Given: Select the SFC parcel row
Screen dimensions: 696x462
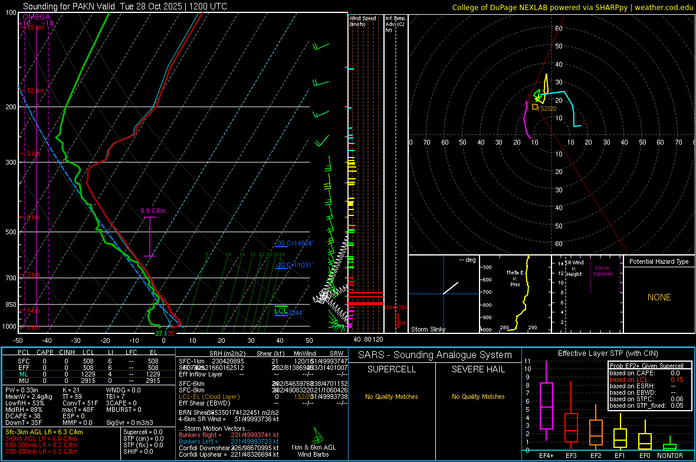Looking at the screenshot, I should pos(89,361).
